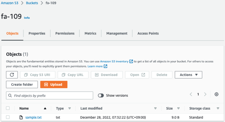
Task: Select the sample.txt row checkbox
Action: pos(8,117)
